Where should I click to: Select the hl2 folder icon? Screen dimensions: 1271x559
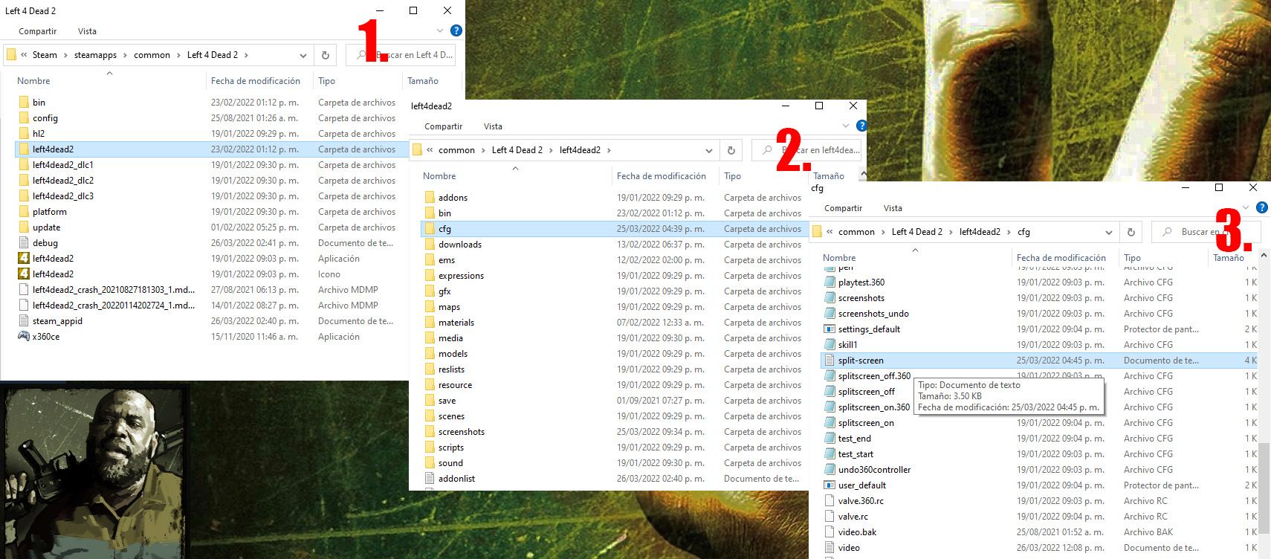(x=24, y=134)
